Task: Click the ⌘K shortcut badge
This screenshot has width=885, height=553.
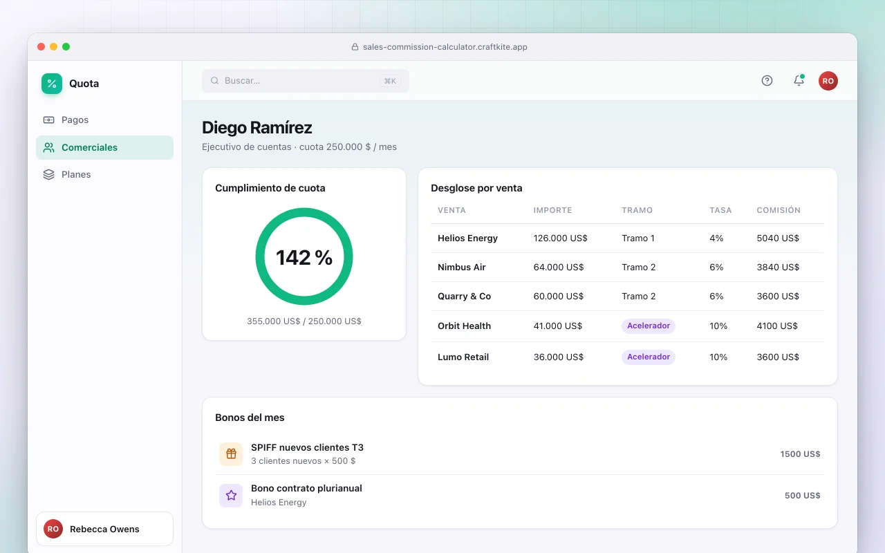Action: point(390,81)
